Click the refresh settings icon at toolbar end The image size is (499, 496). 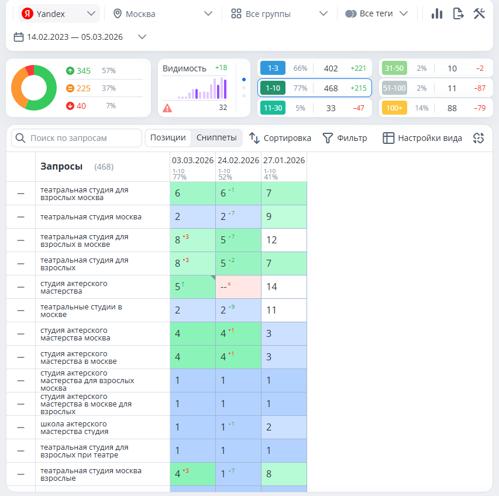coord(479,138)
